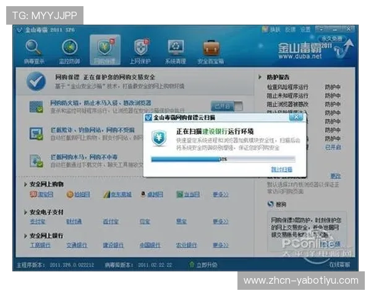
Task: Click the 病毒库版本 text in status bar
Action: [139, 265]
